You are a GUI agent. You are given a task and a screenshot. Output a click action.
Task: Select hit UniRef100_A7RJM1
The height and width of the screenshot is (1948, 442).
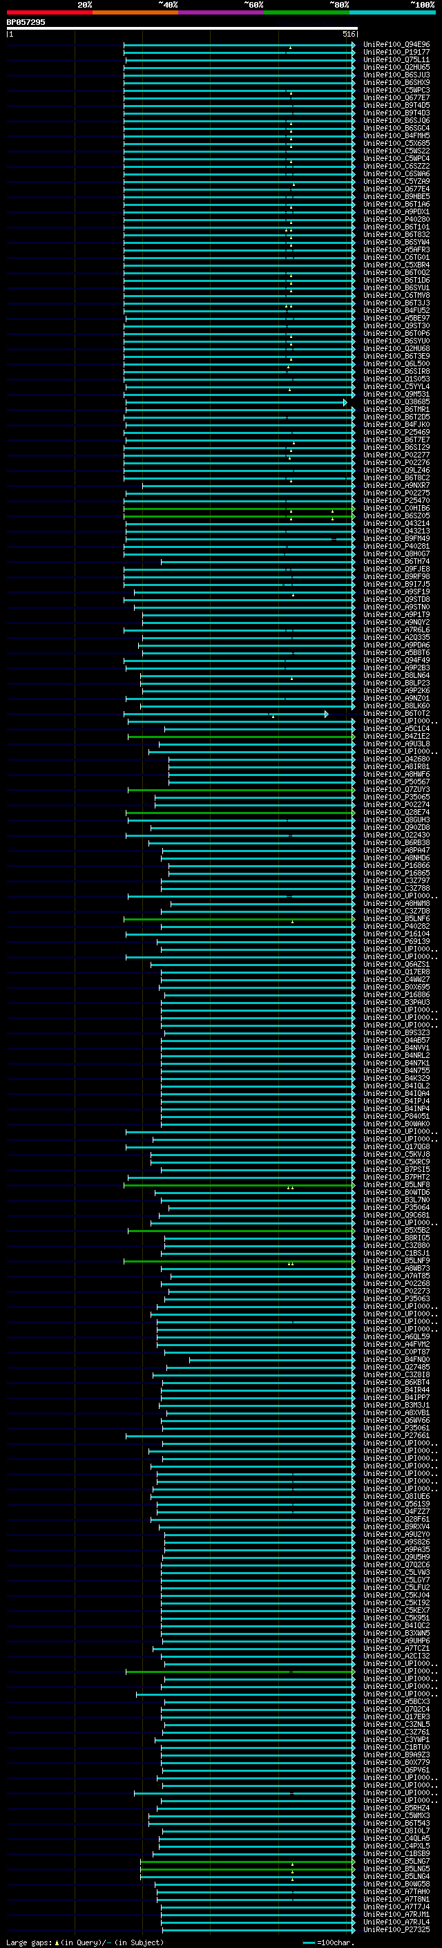click(396, 1914)
